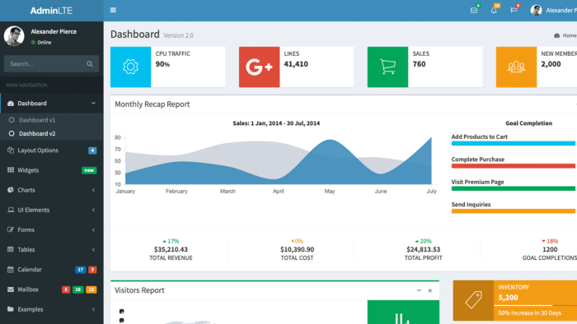Click the Dashboard speedometer icon in sidebar

[11, 104]
